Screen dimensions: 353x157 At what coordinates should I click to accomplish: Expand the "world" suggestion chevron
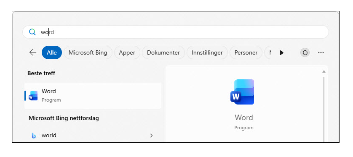tap(151, 136)
